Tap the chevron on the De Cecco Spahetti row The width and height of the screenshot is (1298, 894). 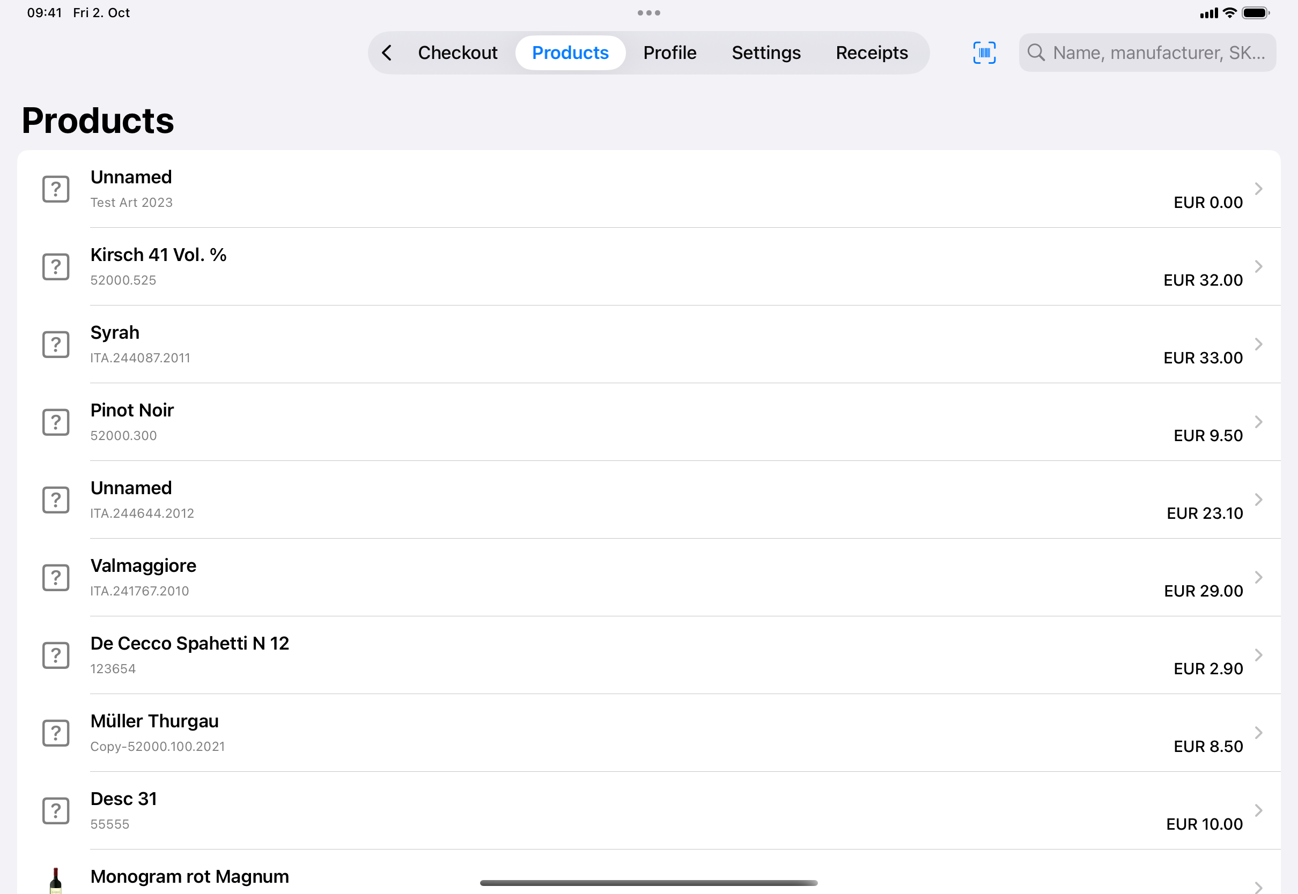coord(1259,655)
